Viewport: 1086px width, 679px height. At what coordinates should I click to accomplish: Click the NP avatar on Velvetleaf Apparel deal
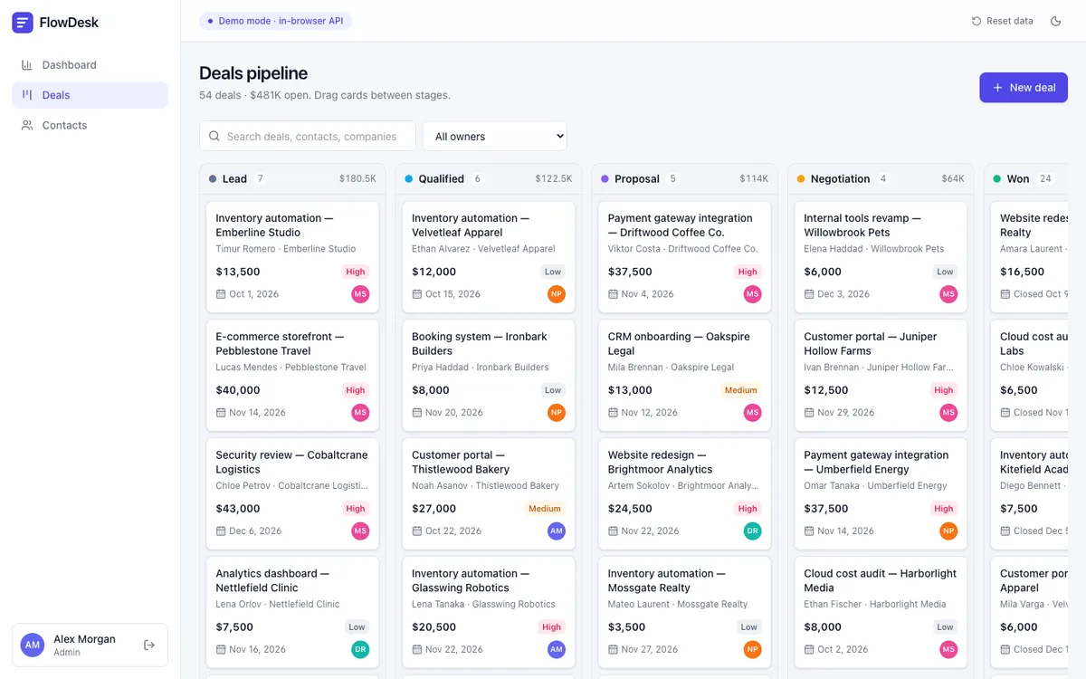tap(557, 294)
